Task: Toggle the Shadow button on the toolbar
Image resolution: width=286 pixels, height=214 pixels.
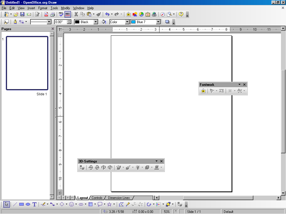Action: (x=167, y=22)
